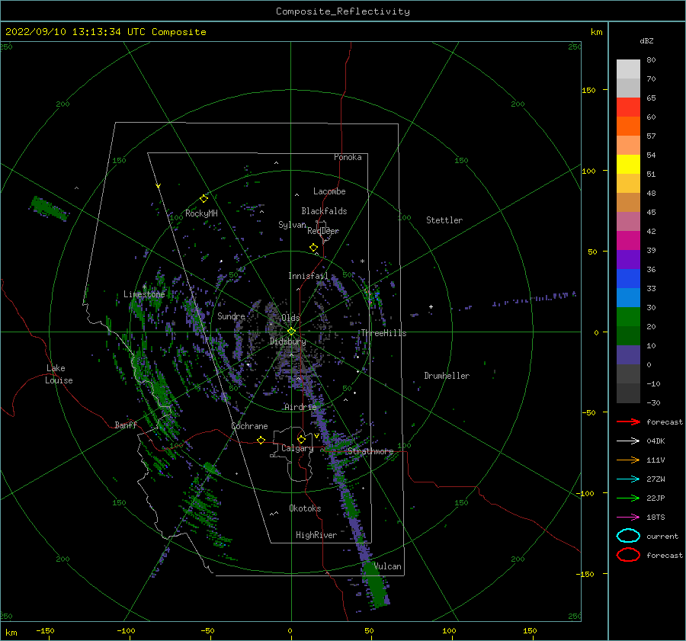Click the green 22JP arrow icon
This screenshot has width=686, height=641.
[x=628, y=498]
